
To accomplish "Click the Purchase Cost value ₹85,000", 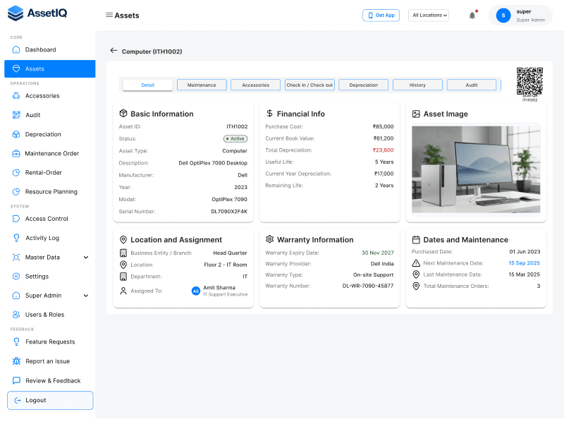I will (383, 126).
